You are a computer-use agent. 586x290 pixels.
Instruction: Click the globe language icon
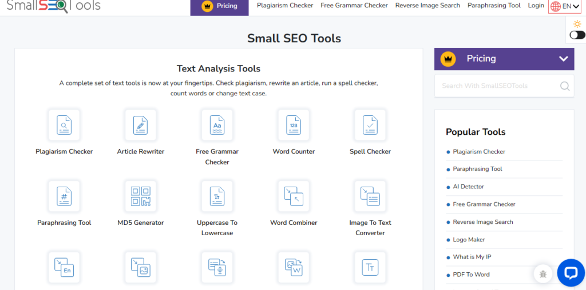[556, 6]
